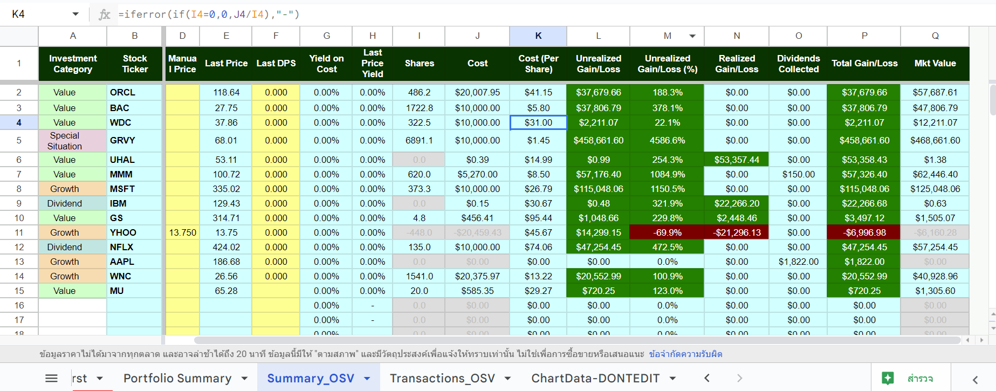Open Transactions_OSV tab menu arrow
This screenshot has height=391, width=996.
[x=507, y=379]
